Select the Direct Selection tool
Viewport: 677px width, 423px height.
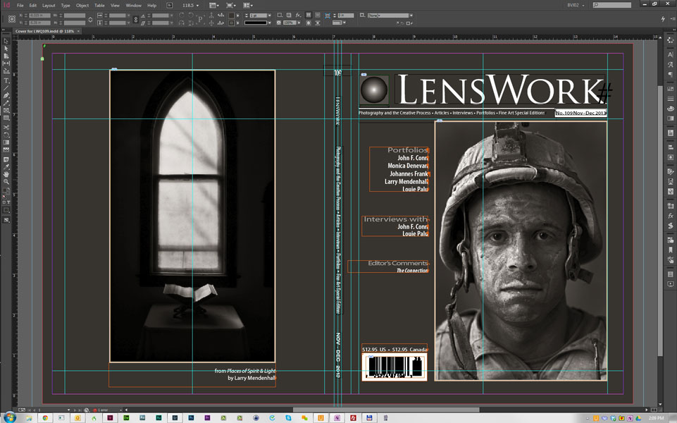(6, 49)
